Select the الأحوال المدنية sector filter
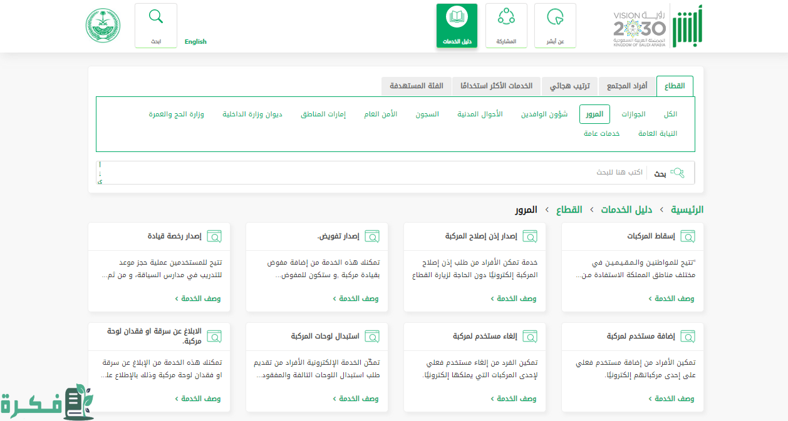Viewport: 788px width, 421px height. tap(480, 114)
